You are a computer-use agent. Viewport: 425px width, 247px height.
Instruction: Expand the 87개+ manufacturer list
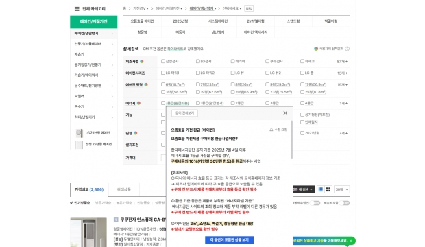coord(342,62)
